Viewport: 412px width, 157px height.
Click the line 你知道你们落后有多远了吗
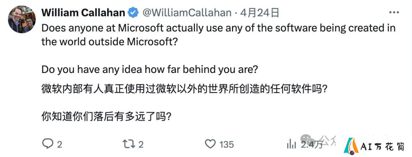pos(107,117)
